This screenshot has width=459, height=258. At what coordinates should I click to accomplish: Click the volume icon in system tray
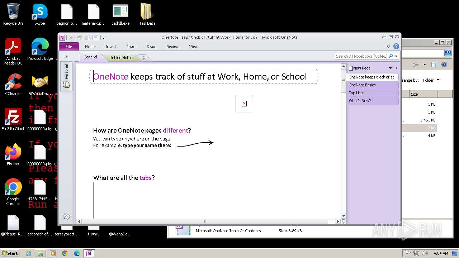[x=425, y=253]
